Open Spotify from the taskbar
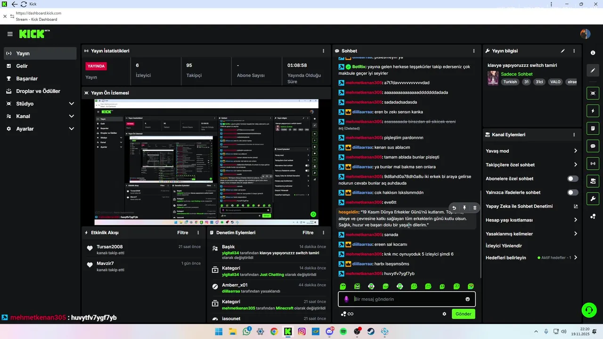The height and width of the screenshot is (339, 603). coord(343,332)
